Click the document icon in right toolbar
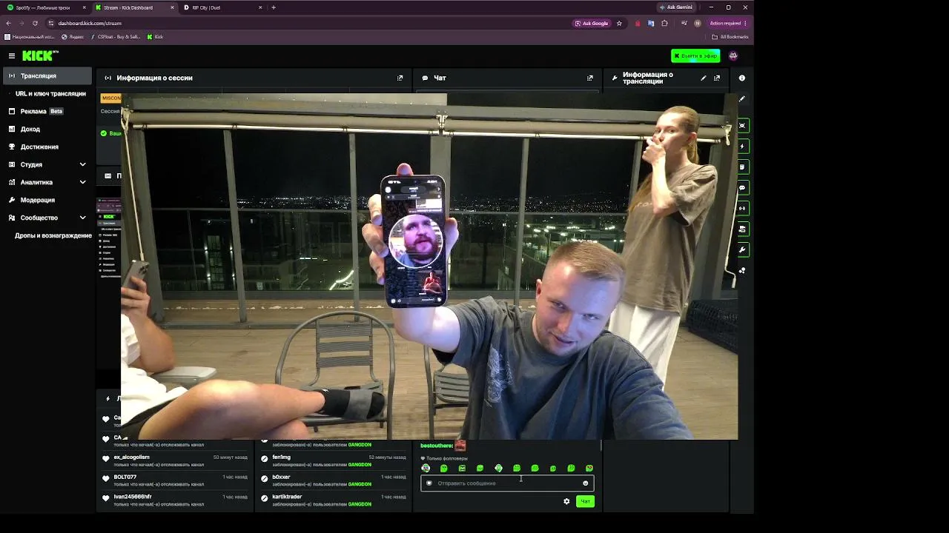 point(742,167)
